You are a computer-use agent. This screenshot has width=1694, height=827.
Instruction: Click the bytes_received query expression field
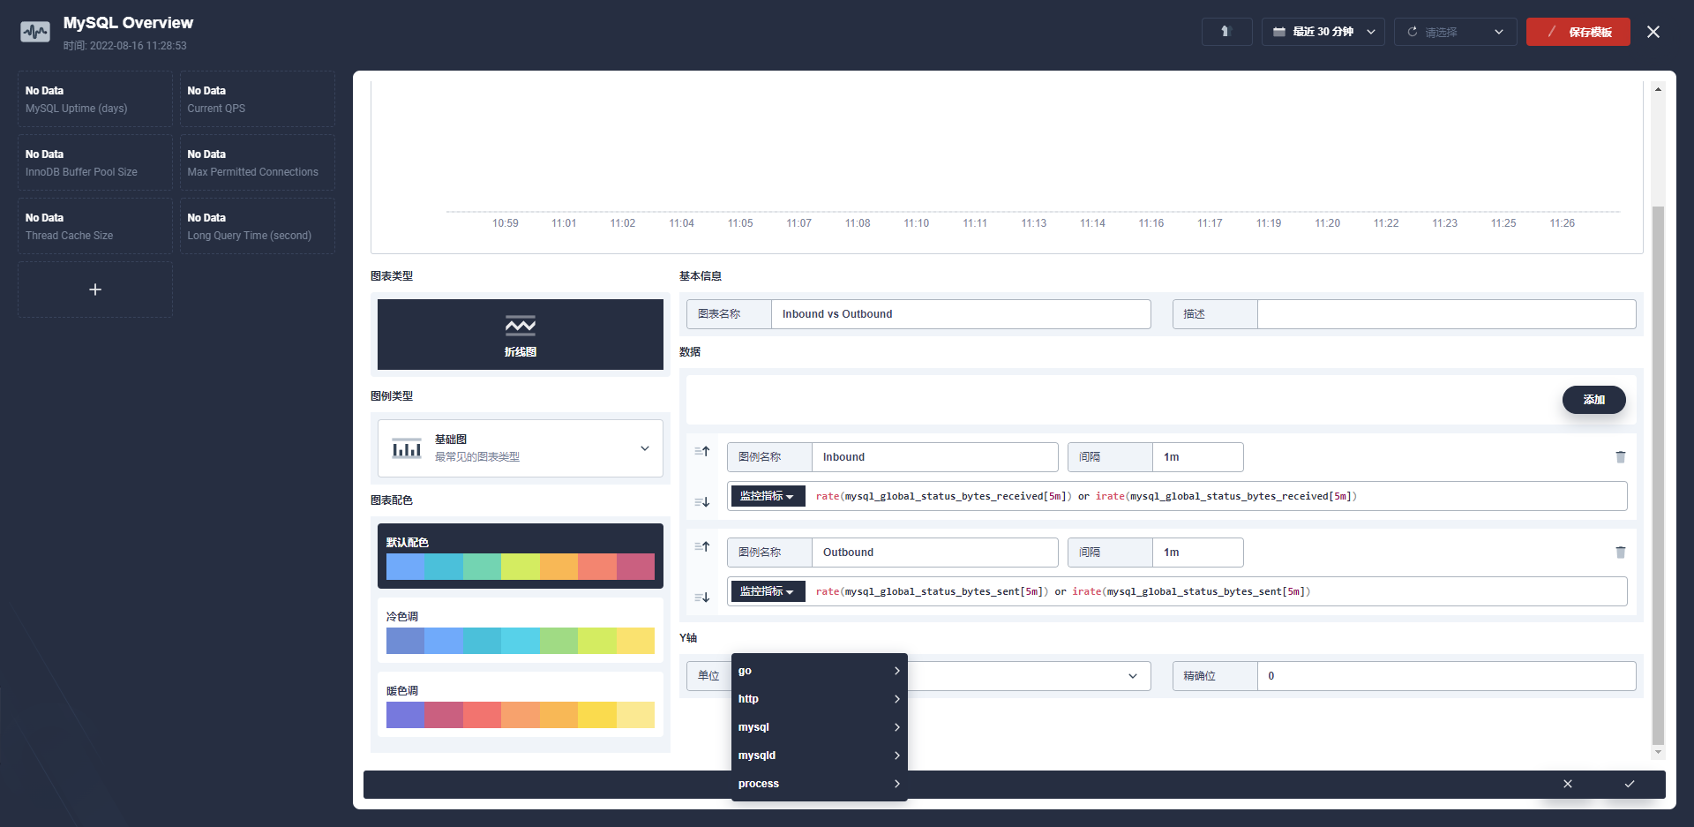pos(1216,496)
